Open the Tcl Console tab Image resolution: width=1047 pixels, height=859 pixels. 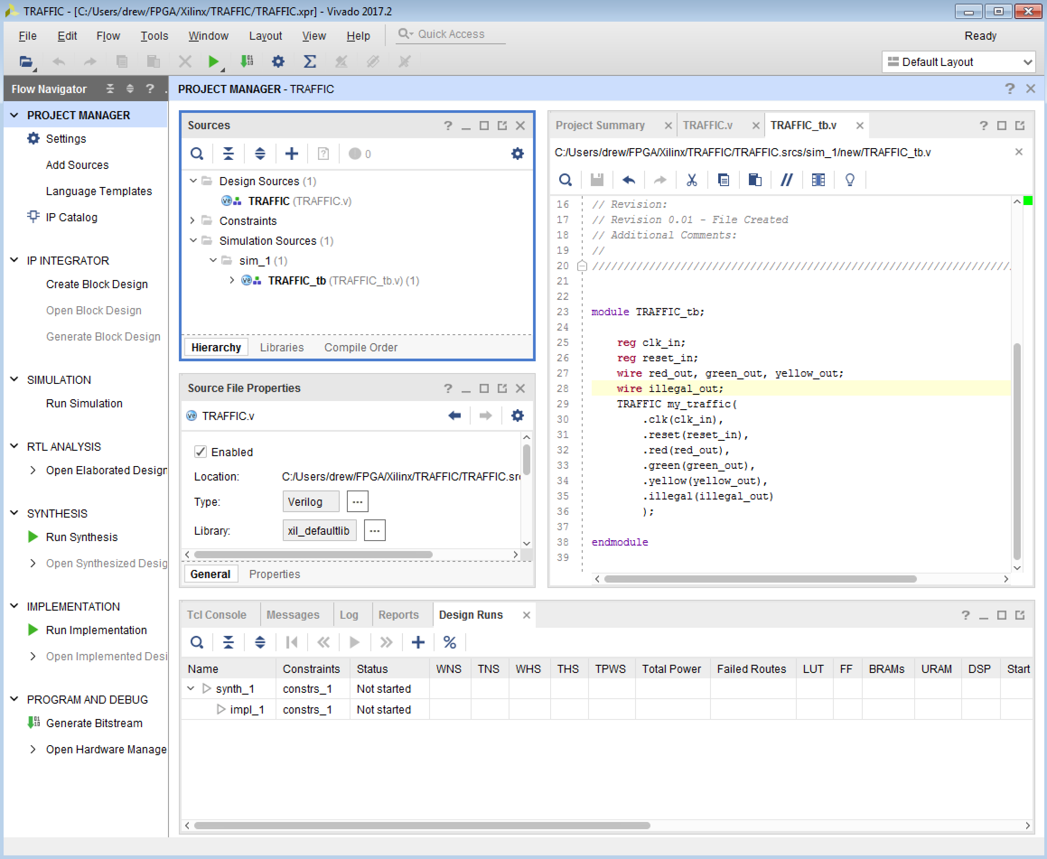click(x=216, y=615)
